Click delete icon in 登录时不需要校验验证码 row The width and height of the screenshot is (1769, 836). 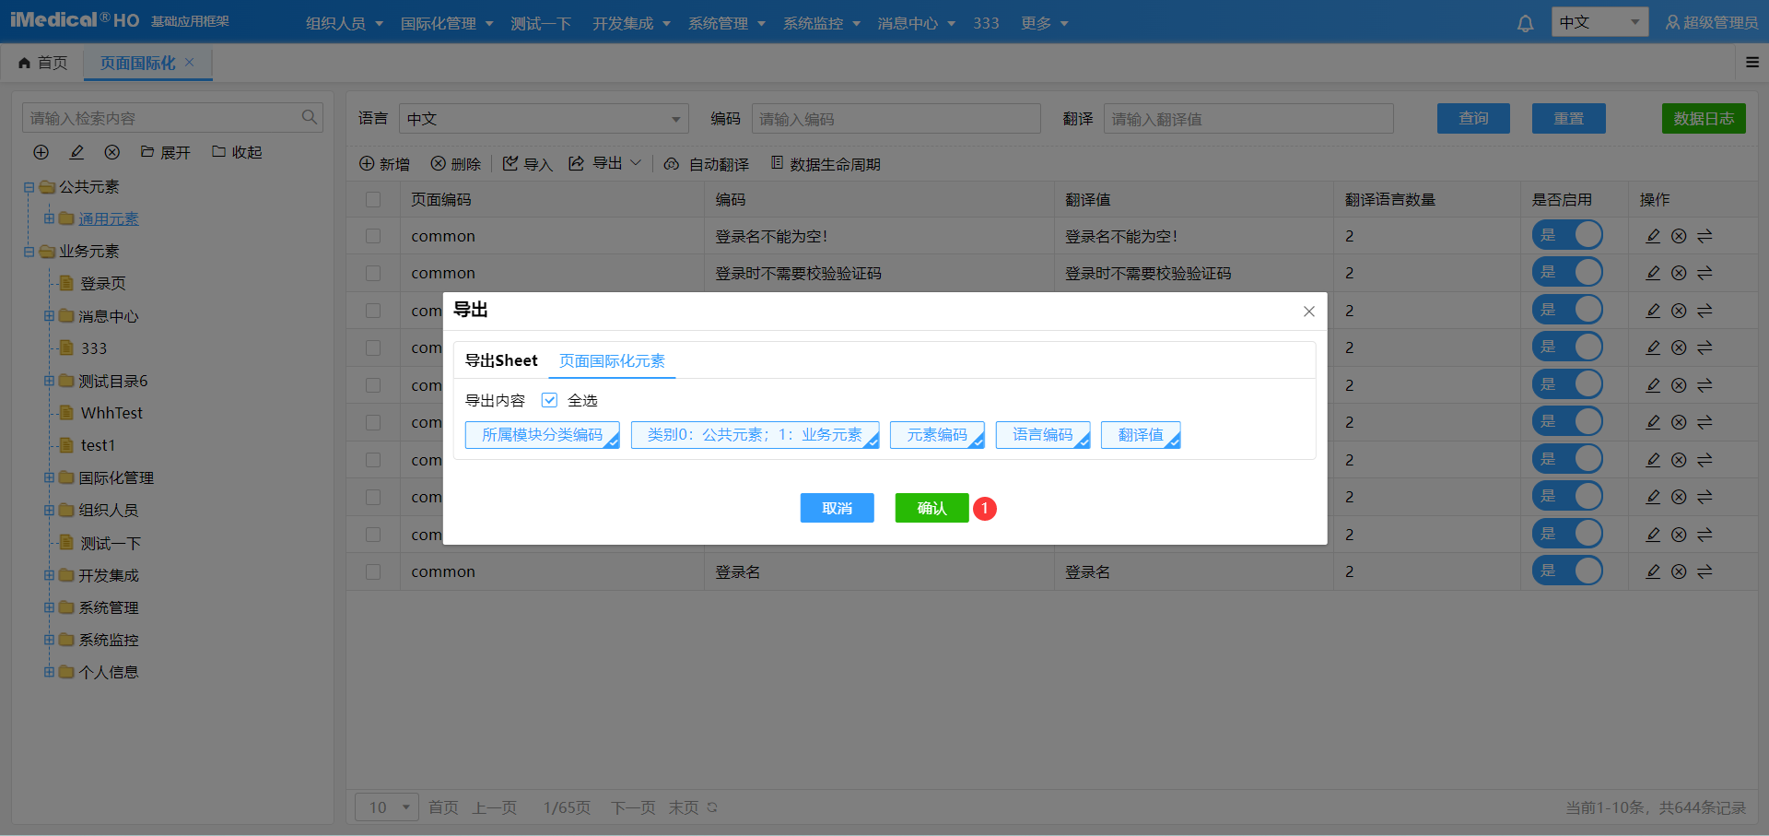pos(1679,273)
